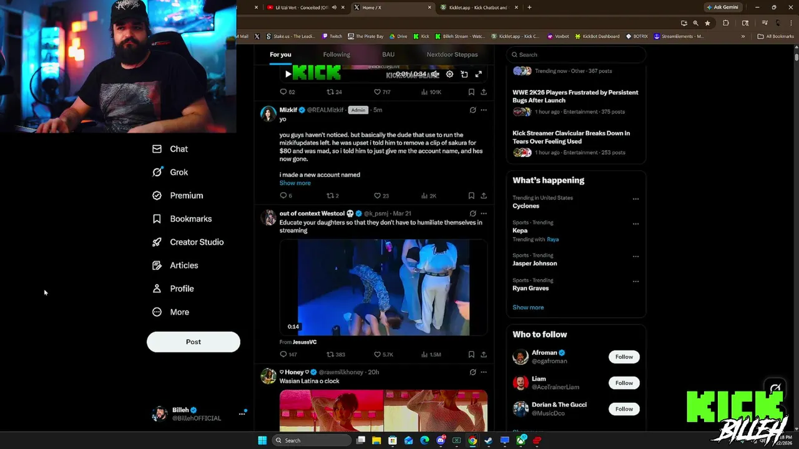Open Discord from the taskbar
799x449 pixels.
point(441,440)
